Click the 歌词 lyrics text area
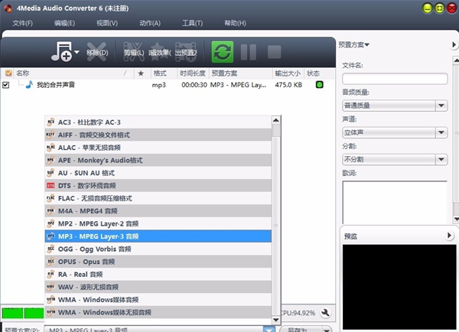459x332 pixels. (x=395, y=202)
